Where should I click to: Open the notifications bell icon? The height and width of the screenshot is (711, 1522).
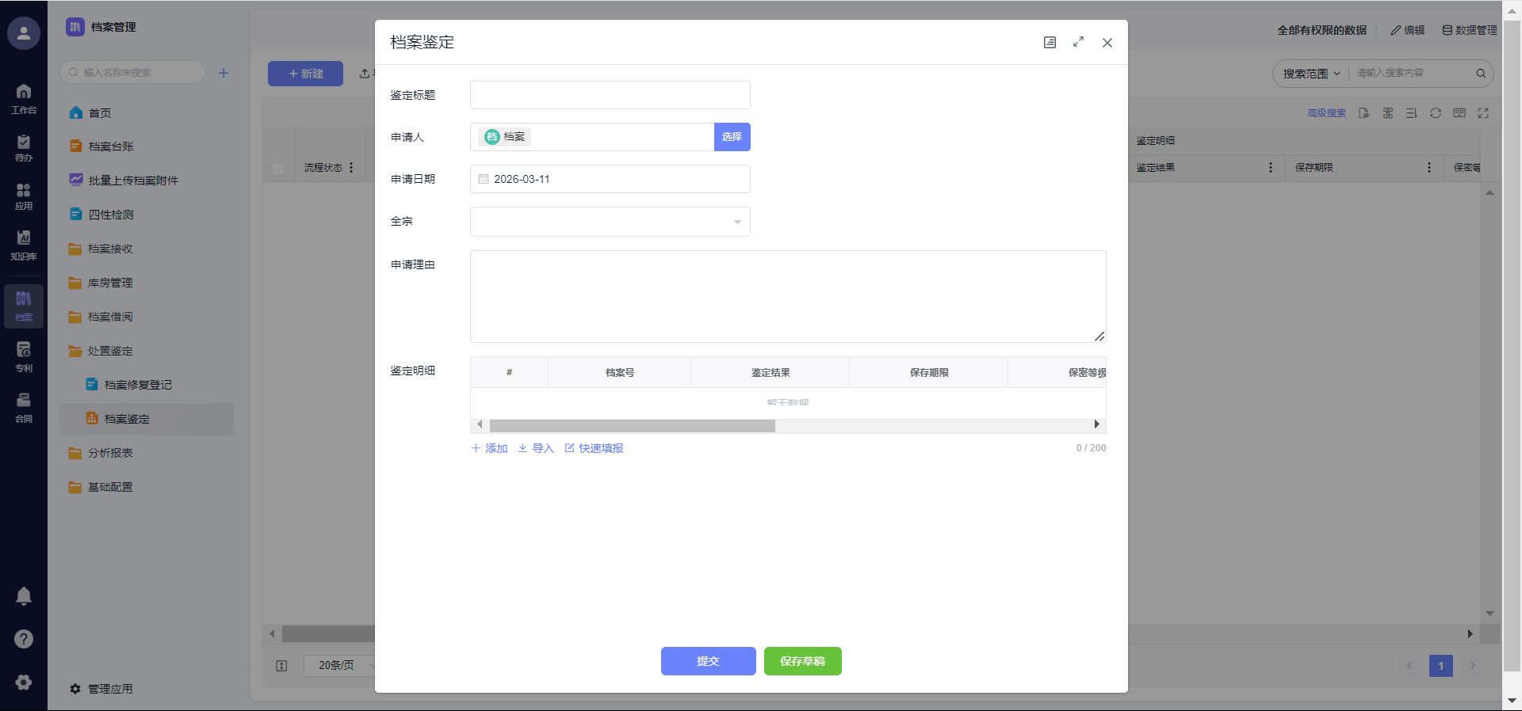(24, 596)
